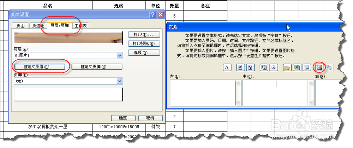The height and width of the screenshot is (148, 353).
Task: Insert file path using folder icon
Action: pyautogui.click(x=287, y=68)
